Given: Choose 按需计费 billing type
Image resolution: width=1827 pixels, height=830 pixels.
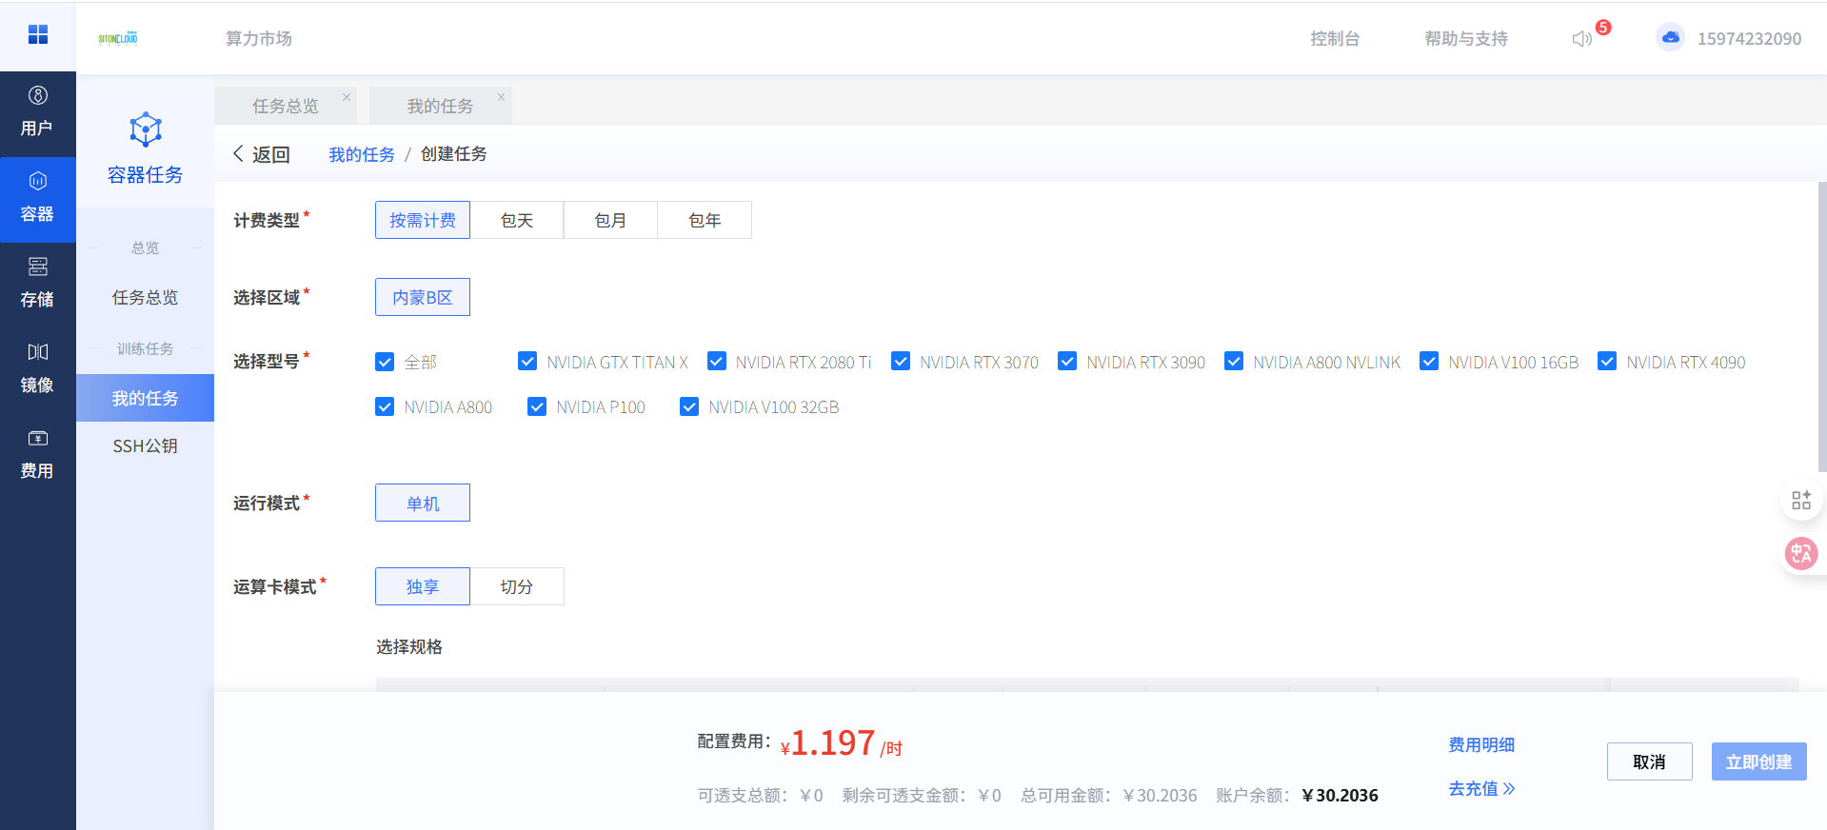Looking at the screenshot, I should coord(423,220).
